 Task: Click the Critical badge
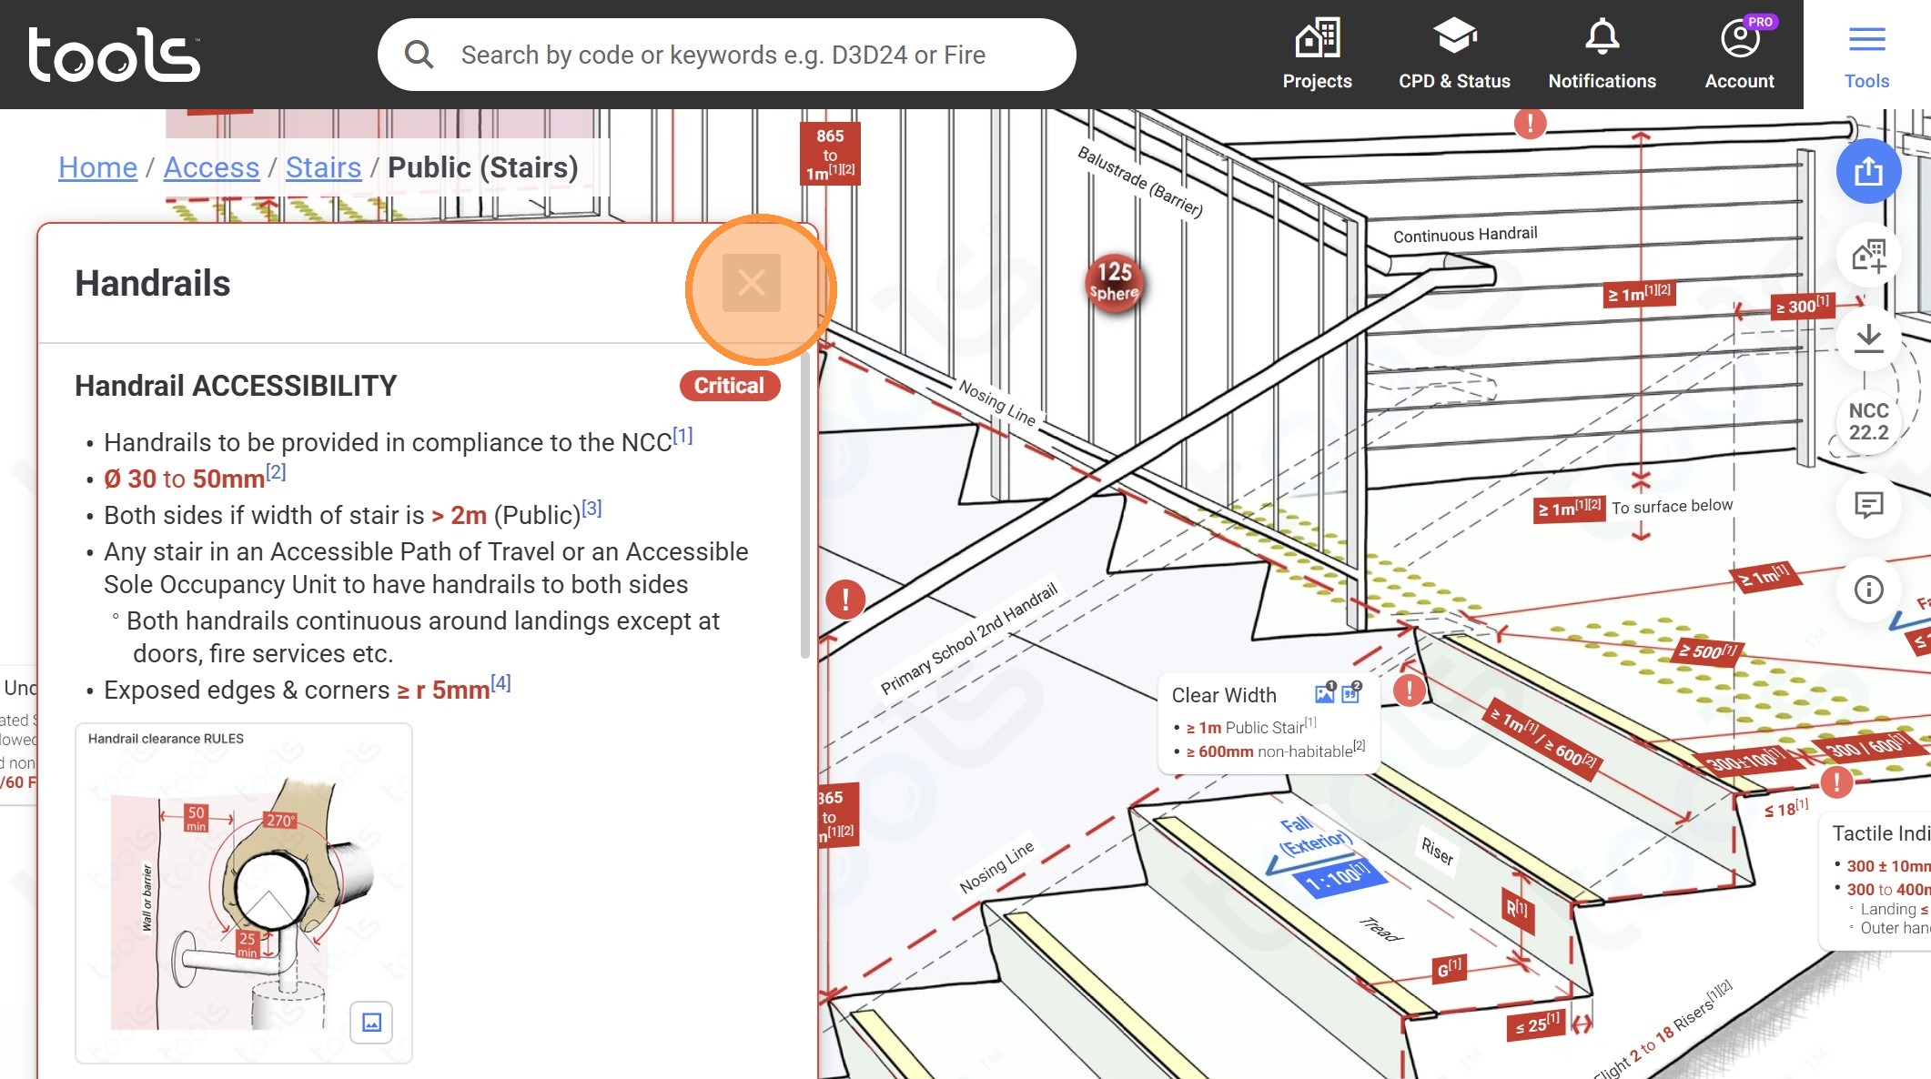point(729,386)
